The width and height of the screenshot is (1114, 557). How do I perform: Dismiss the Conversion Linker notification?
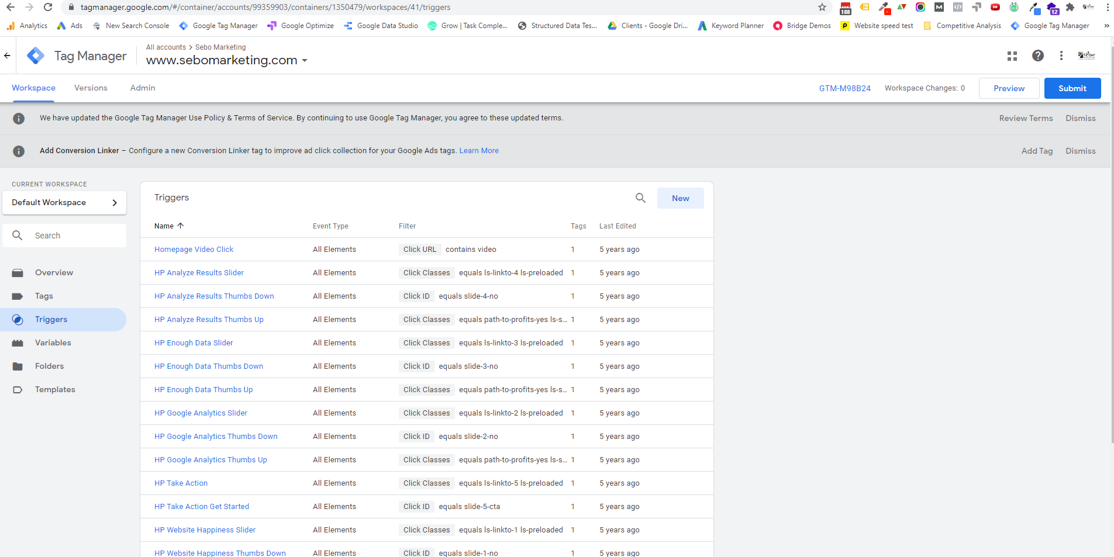point(1080,151)
